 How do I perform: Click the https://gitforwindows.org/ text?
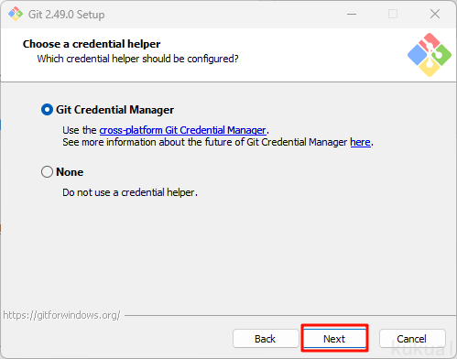[61, 315]
